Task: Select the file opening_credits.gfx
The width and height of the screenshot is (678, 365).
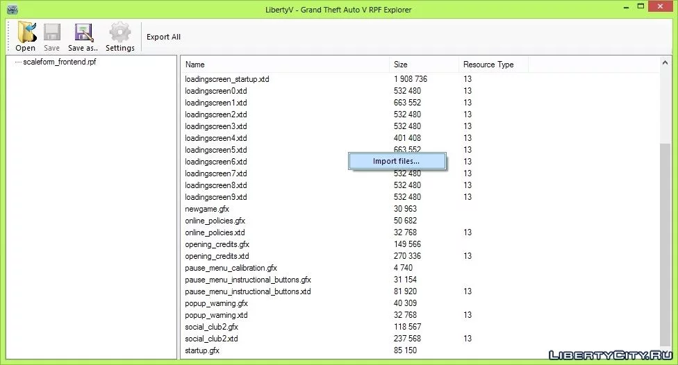Action: 217,244
